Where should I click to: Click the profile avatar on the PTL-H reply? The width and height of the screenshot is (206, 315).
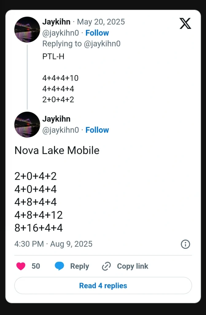tap(27, 30)
